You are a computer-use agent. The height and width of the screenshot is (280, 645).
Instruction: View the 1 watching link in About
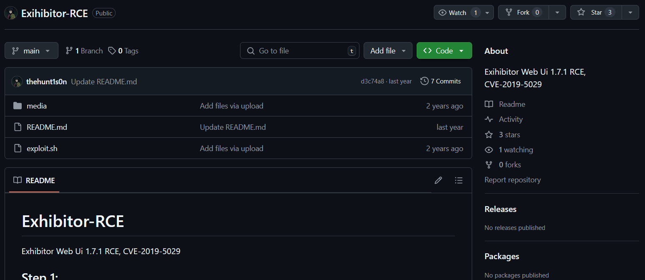(516, 150)
